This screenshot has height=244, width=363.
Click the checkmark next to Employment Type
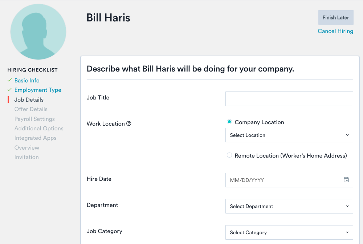(x=9, y=90)
